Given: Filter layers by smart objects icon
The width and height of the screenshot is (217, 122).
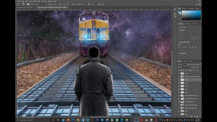Looking at the screenshot, I should coord(198,65).
